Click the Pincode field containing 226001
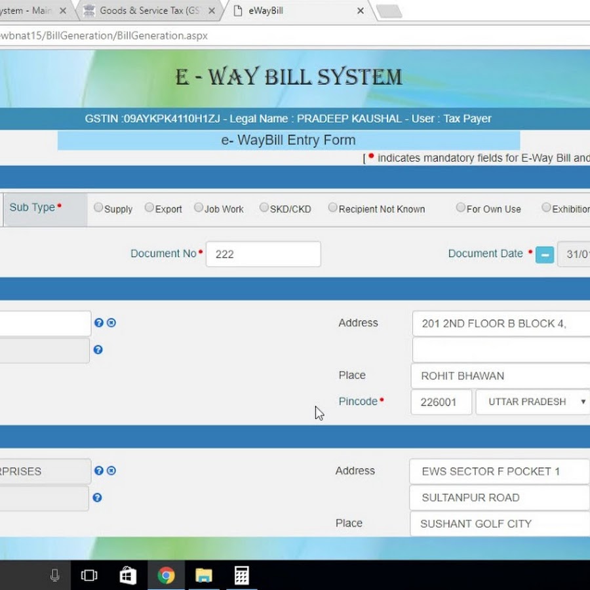 click(441, 402)
